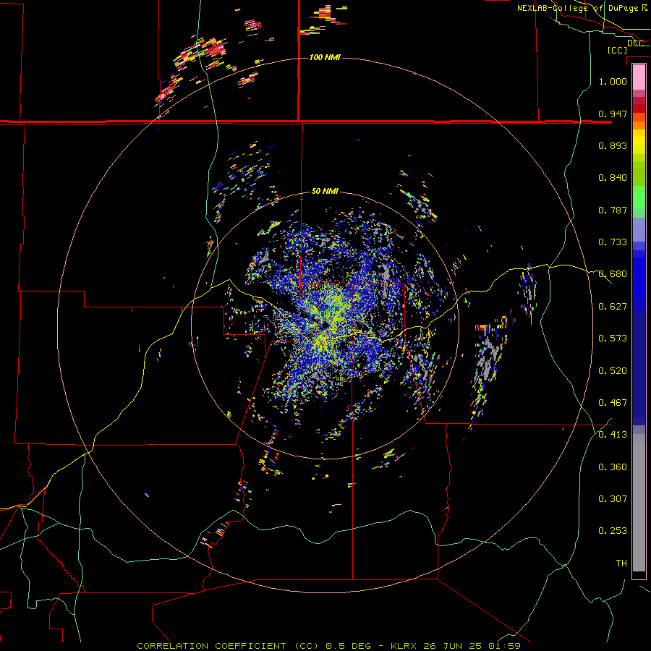Image resolution: width=651 pixels, height=651 pixels.
Task: Pick the pink segment at the top of the color bar
Action: pyautogui.click(x=639, y=77)
